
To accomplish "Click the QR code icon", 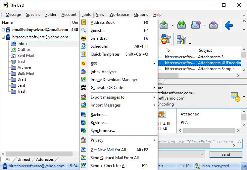I will pyautogui.click(x=83, y=87).
